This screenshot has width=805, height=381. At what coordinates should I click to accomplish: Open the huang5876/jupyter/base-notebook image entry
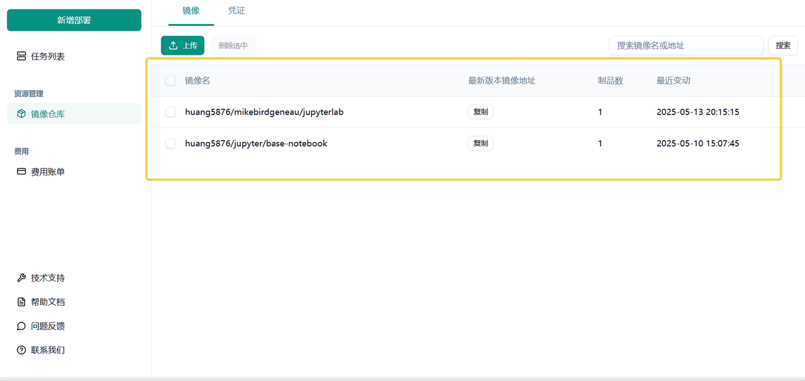pos(256,143)
